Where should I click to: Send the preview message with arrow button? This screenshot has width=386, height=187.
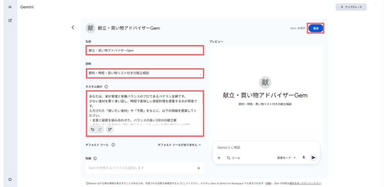click(313, 158)
